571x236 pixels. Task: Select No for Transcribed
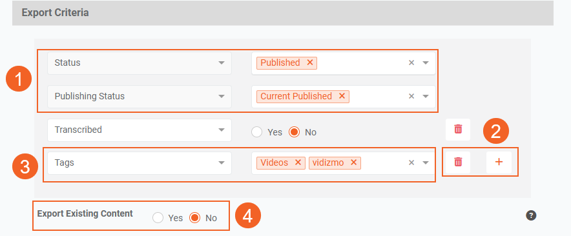point(294,132)
